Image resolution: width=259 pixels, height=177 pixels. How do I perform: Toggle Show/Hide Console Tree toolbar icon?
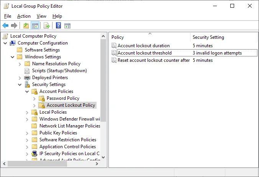coord(35,26)
